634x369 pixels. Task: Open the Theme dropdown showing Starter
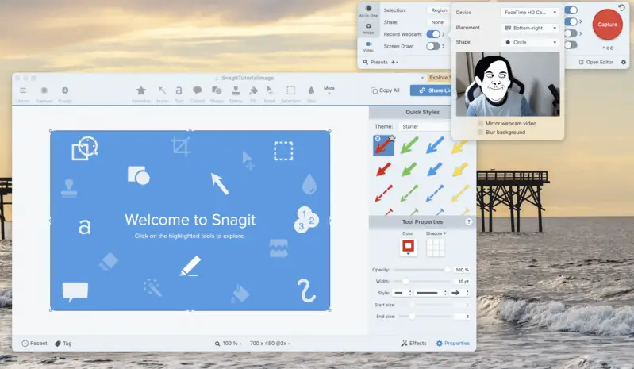point(425,126)
